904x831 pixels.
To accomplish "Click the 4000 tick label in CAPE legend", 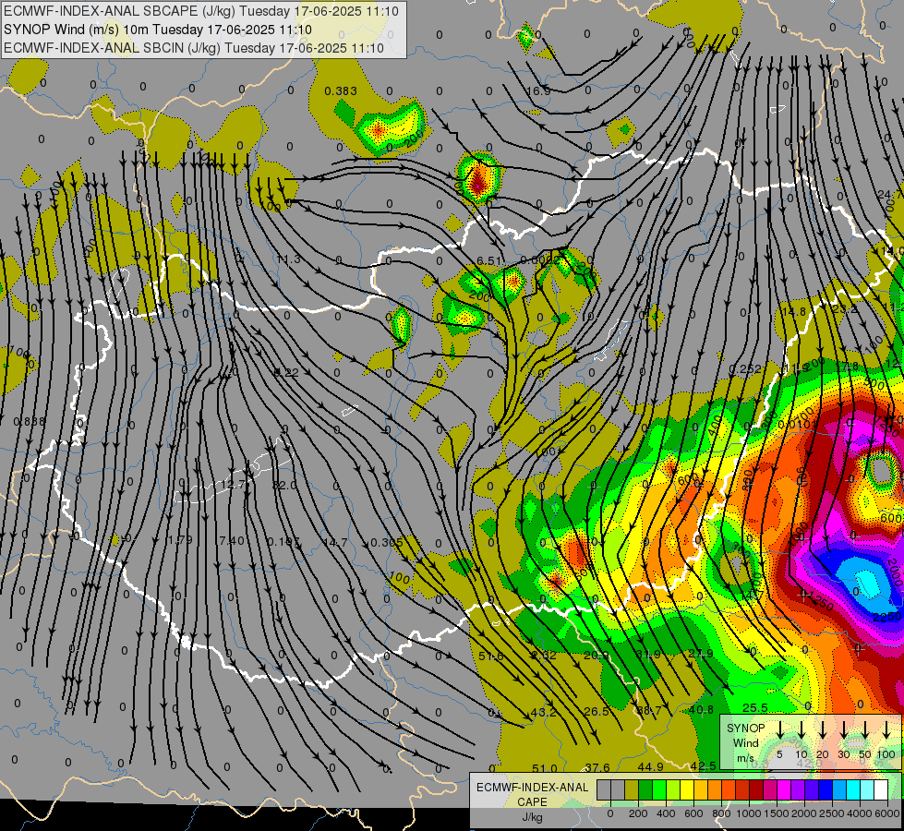I will click(860, 813).
